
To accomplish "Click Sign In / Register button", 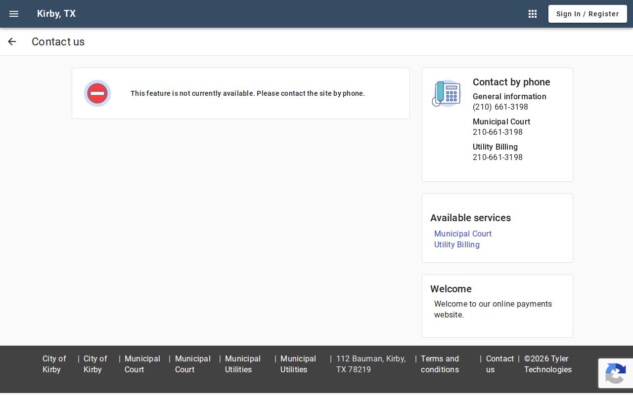I will [588, 14].
